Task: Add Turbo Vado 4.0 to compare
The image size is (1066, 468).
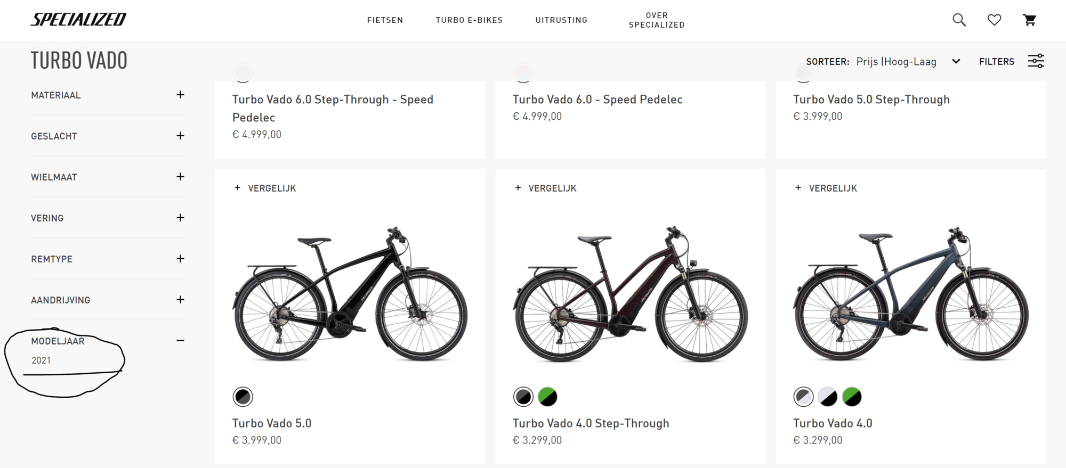Action: [826, 188]
